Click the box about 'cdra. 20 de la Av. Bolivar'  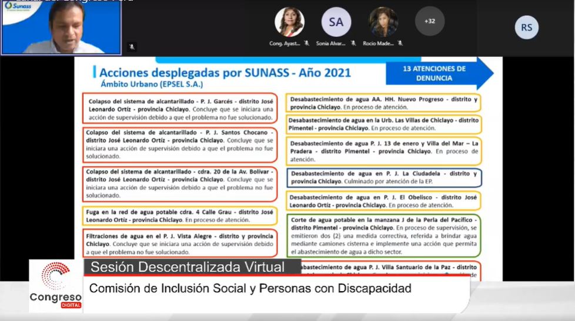[x=180, y=184]
